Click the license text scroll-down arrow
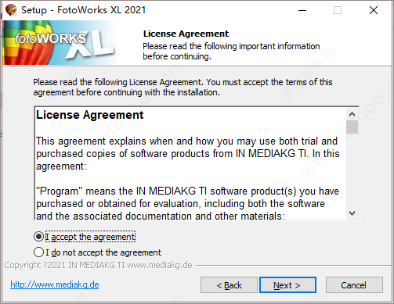394x304 pixels. click(x=352, y=213)
